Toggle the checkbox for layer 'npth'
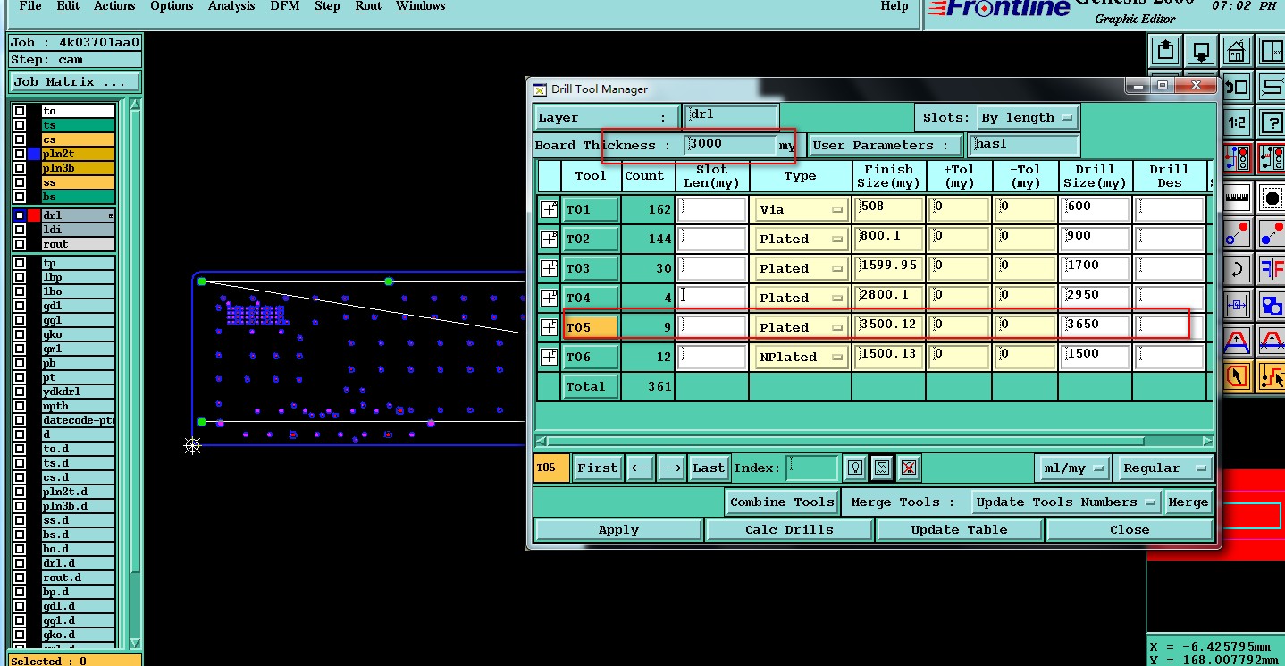Viewport: 1285px width, 666px height. [x=20, y=406]
